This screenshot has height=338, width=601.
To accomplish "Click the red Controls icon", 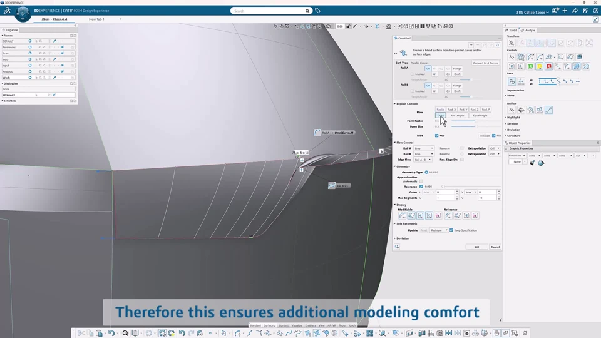I will 549,67.
